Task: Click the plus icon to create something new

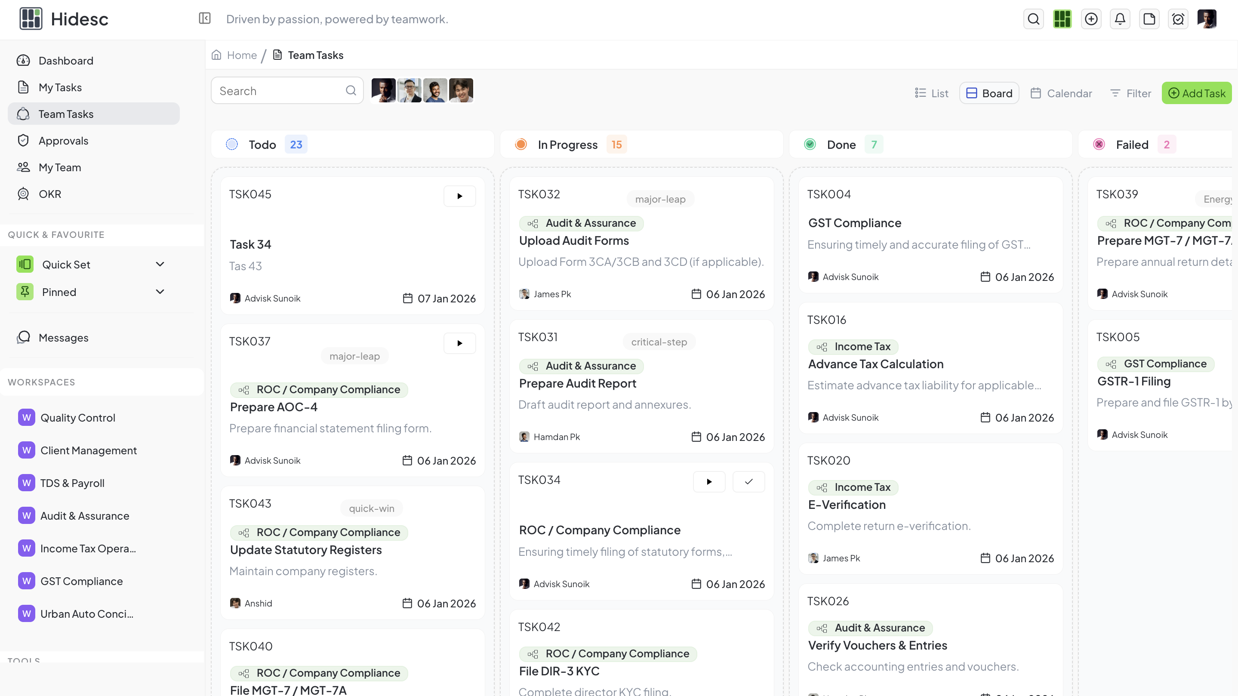Action: (1091, 19)
